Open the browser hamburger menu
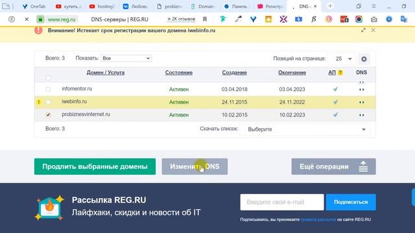Screen dimensions: 415x233 (373, 6)
